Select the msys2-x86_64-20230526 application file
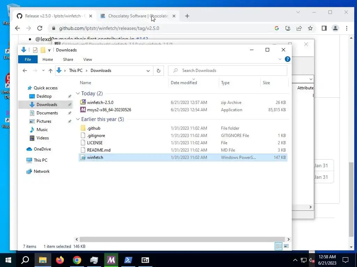 click(x=183, y=110)
